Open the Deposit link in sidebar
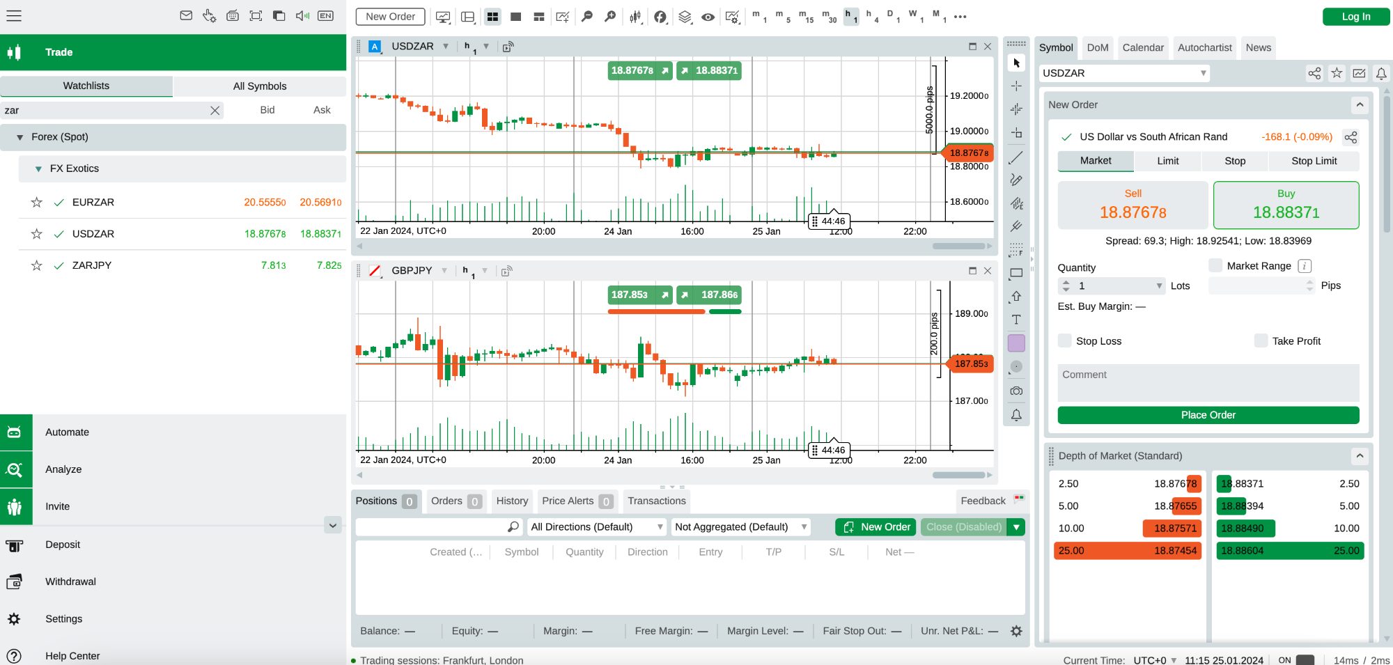The image size is (1393, 665). (x=63, y=545)
